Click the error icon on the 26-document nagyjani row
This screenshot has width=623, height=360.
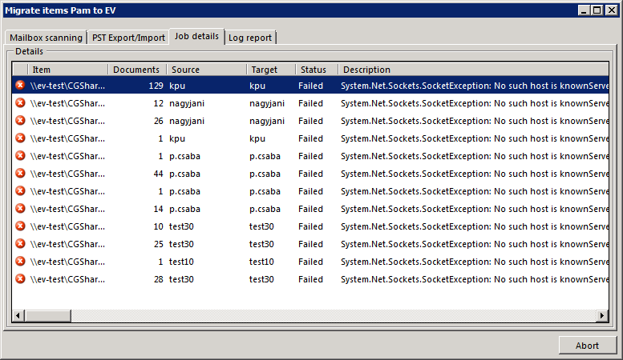(x=20, y=120)
